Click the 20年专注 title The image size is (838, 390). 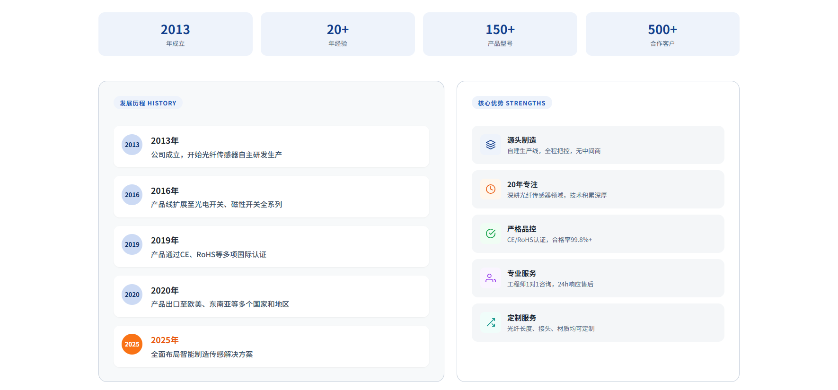coord(522,184)
